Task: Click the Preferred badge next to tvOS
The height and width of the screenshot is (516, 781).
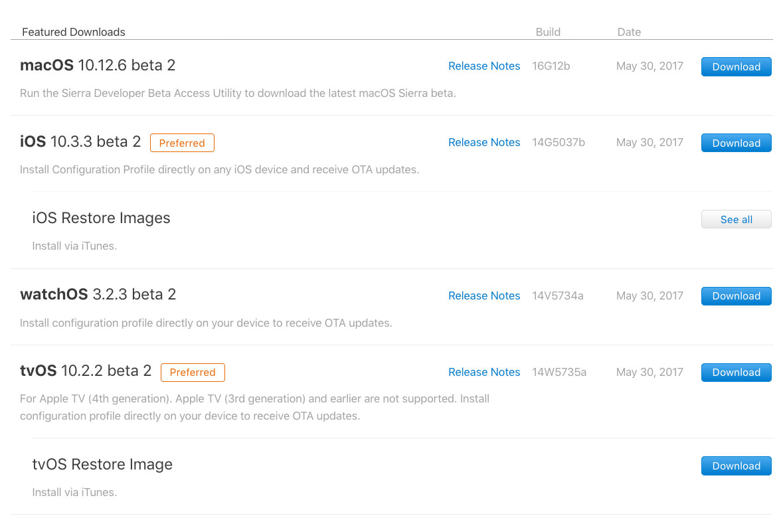Action: [x=193, y=373]
